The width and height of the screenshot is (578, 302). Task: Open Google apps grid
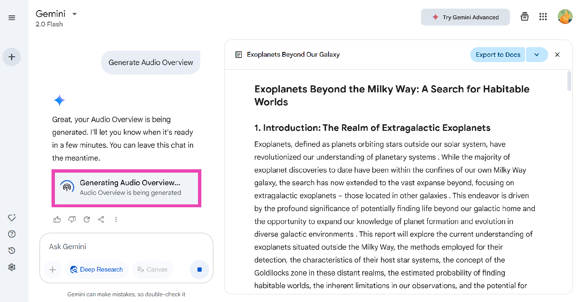pos(543,17)
